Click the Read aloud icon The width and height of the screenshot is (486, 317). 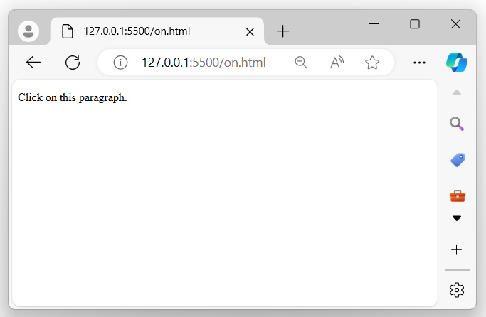pyautogui.click(x=337, y=63)
